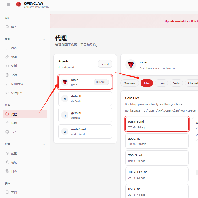The height and width of the screenshot is (198, 198).
Task: Open 配置 config in sidebar
Action: pos(14,153)
